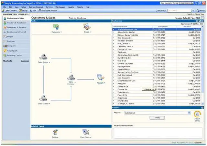Click the Sales Orders icon
Screen dimensions: 207x146
pos(43,98)
